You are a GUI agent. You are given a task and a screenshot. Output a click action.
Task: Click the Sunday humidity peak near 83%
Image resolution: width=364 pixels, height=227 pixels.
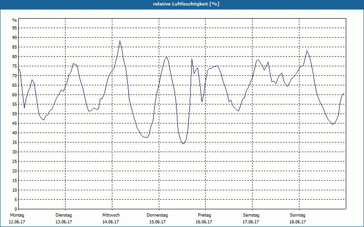(x=307, y=51)
